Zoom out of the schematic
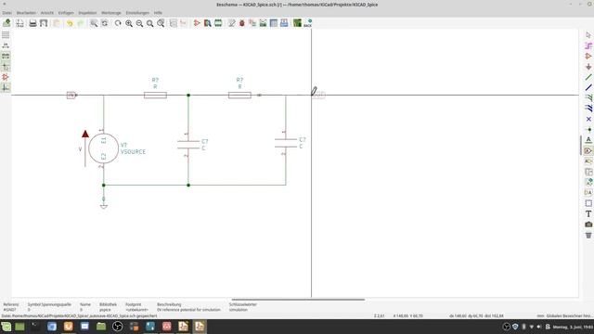This screenshot has width=594, height=334. (x=139, y=23)
